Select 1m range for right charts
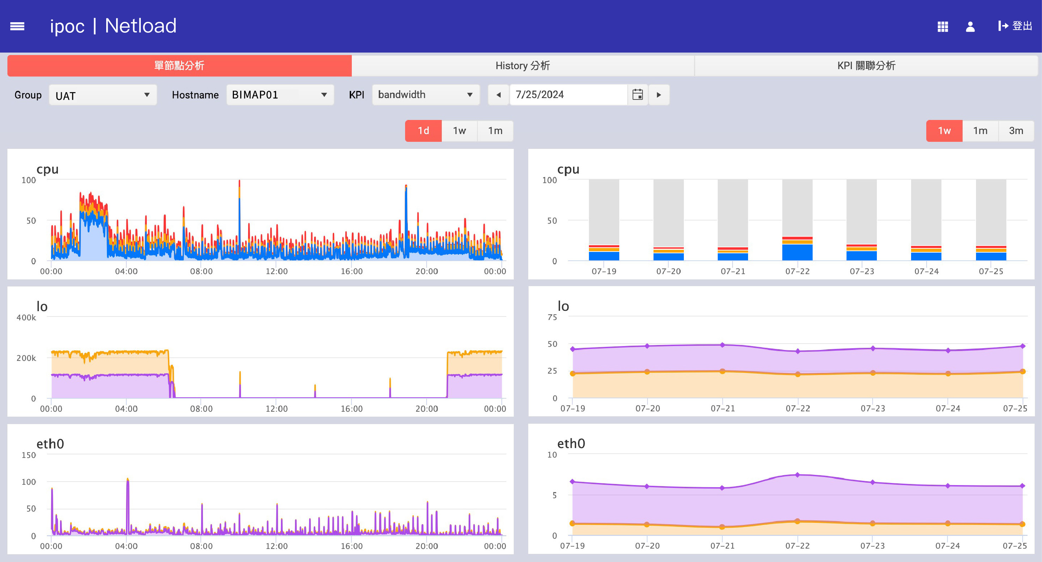 (x=980, y=131)
